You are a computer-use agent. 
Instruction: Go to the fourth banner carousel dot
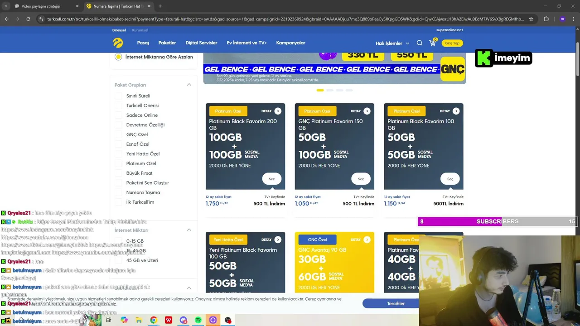coord(349,90)
